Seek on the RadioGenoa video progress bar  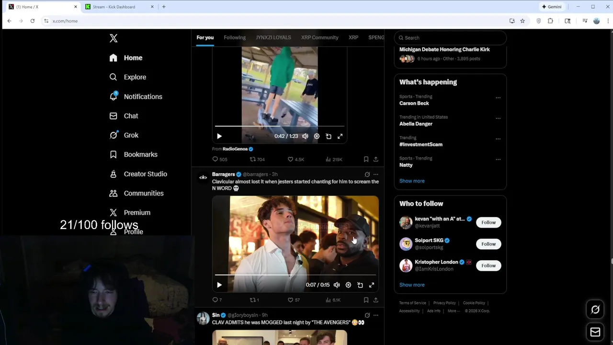pyautogui.click(x=280, y=126)
